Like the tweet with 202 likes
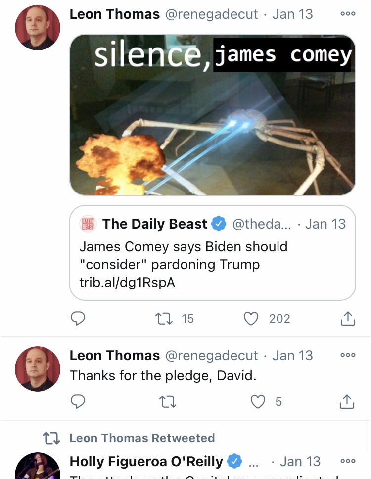The height and width of the screenshot is (479, 371). tap(251, 318)
